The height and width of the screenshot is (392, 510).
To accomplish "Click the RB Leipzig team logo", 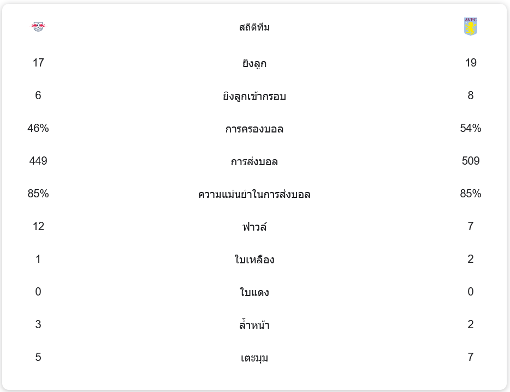I will point(38,26).
